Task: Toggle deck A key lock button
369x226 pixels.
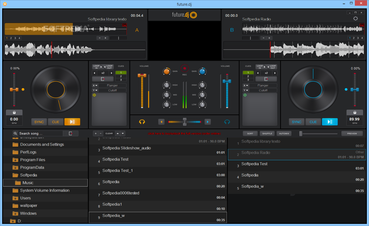Action: tap(14, 113)
